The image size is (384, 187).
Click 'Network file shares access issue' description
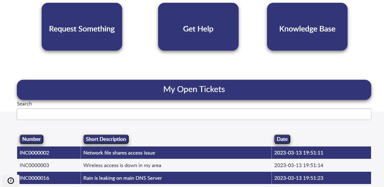pyautogui.click(x=119, y=153)
